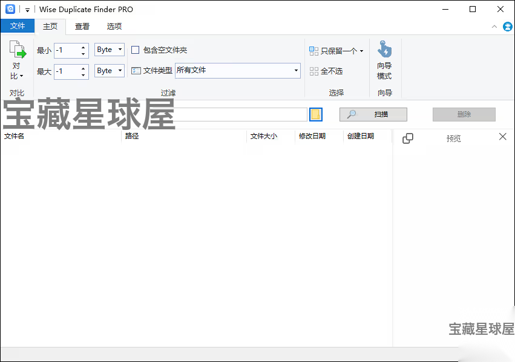This screenshot has height=362, width=515.
Task: Maximize the Wise Duplicate Finder window
Action: click(473, 9)
